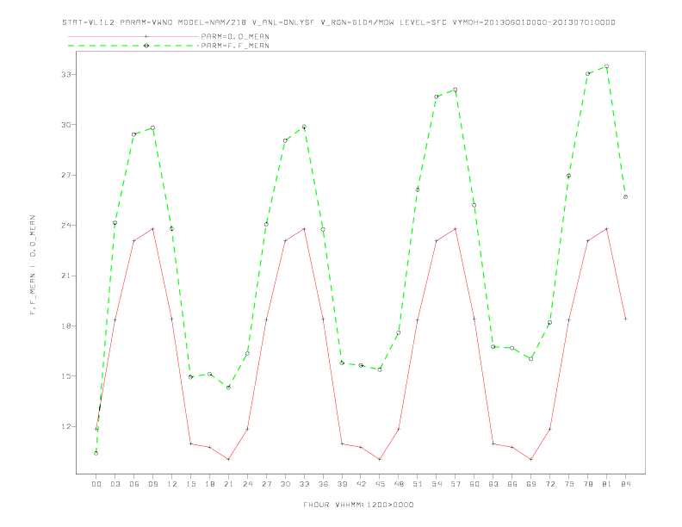
Task: Click y-axis tick value 18
Action: [66, 326]
